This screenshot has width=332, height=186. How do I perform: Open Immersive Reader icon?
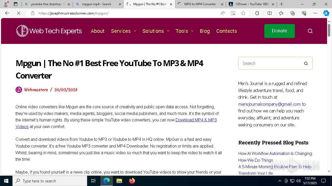233,13
